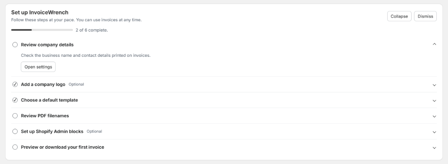The width and height of the screenshot is (448, 164).
Task: Dismiss the InvoiceWrench setup guide
Action: tap(425, 16)
